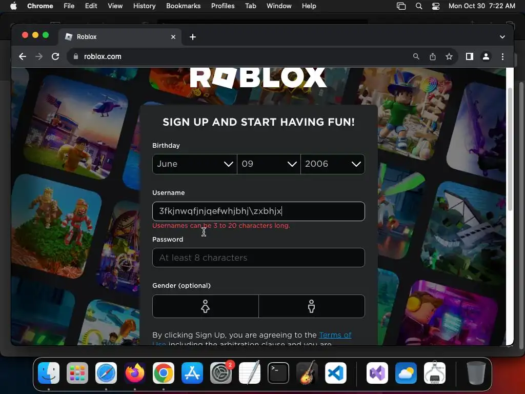This screenshot has height=394, width=525.
Task: Open the Trash from the Dock
Action: pyautogui.click(x=476, y=373)
